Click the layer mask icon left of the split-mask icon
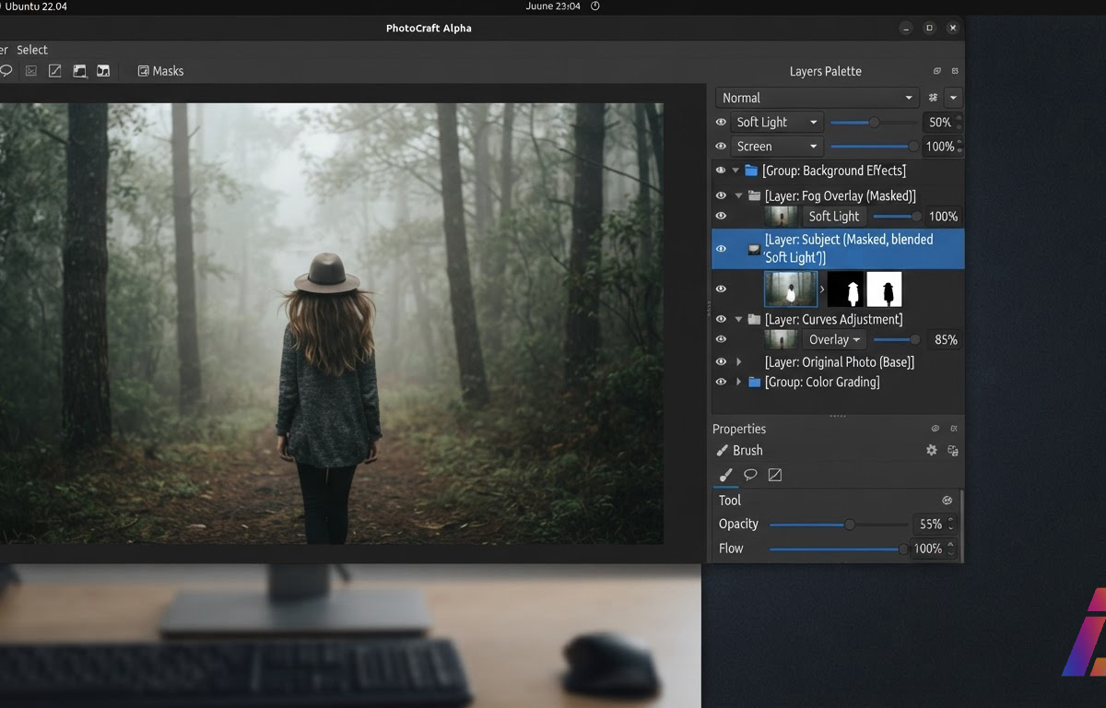Screen dimensions: 1106x708 pos(80,71)
